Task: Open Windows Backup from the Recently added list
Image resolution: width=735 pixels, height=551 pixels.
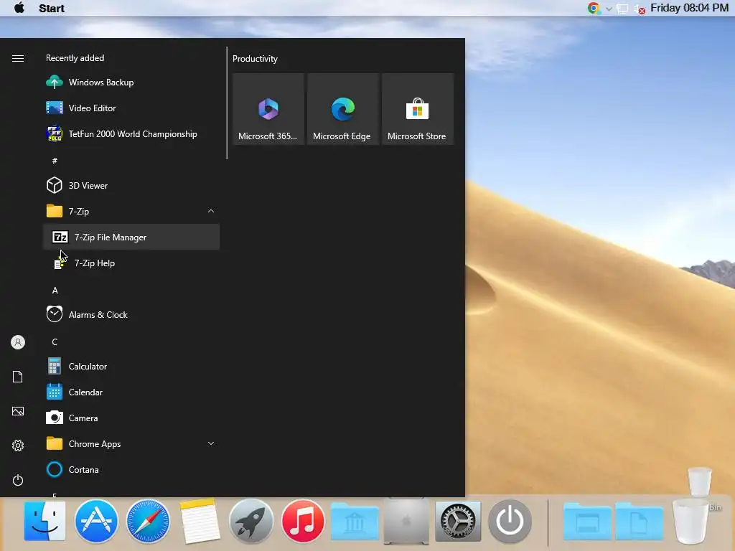Action: [x=131, y=83]
